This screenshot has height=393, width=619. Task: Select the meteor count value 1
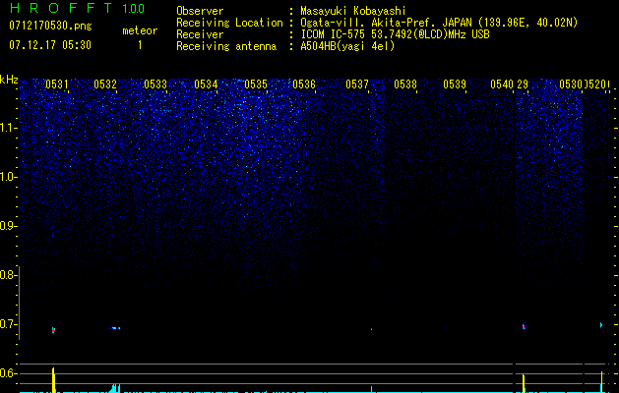tap(140, 45)
